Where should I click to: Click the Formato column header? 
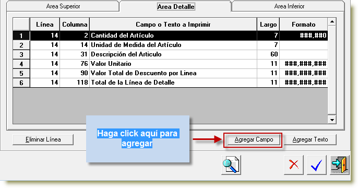303,24
